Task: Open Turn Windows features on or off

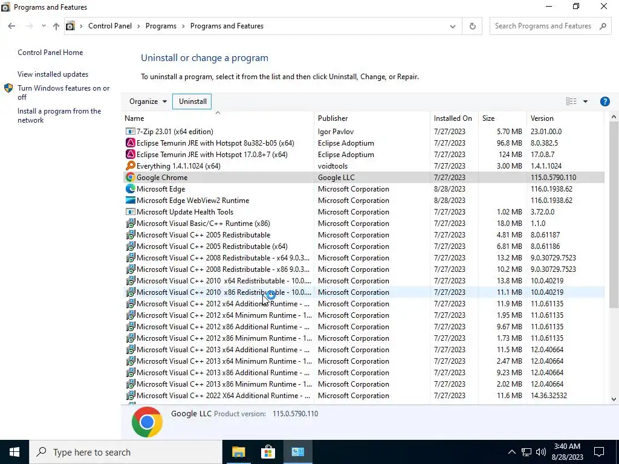Action: 63,92
